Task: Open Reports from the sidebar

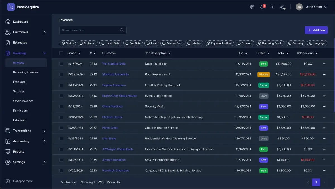Action: [x=19, y=151]
